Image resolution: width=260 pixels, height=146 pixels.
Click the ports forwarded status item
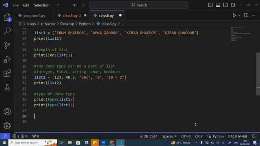(x=36, y=136)
